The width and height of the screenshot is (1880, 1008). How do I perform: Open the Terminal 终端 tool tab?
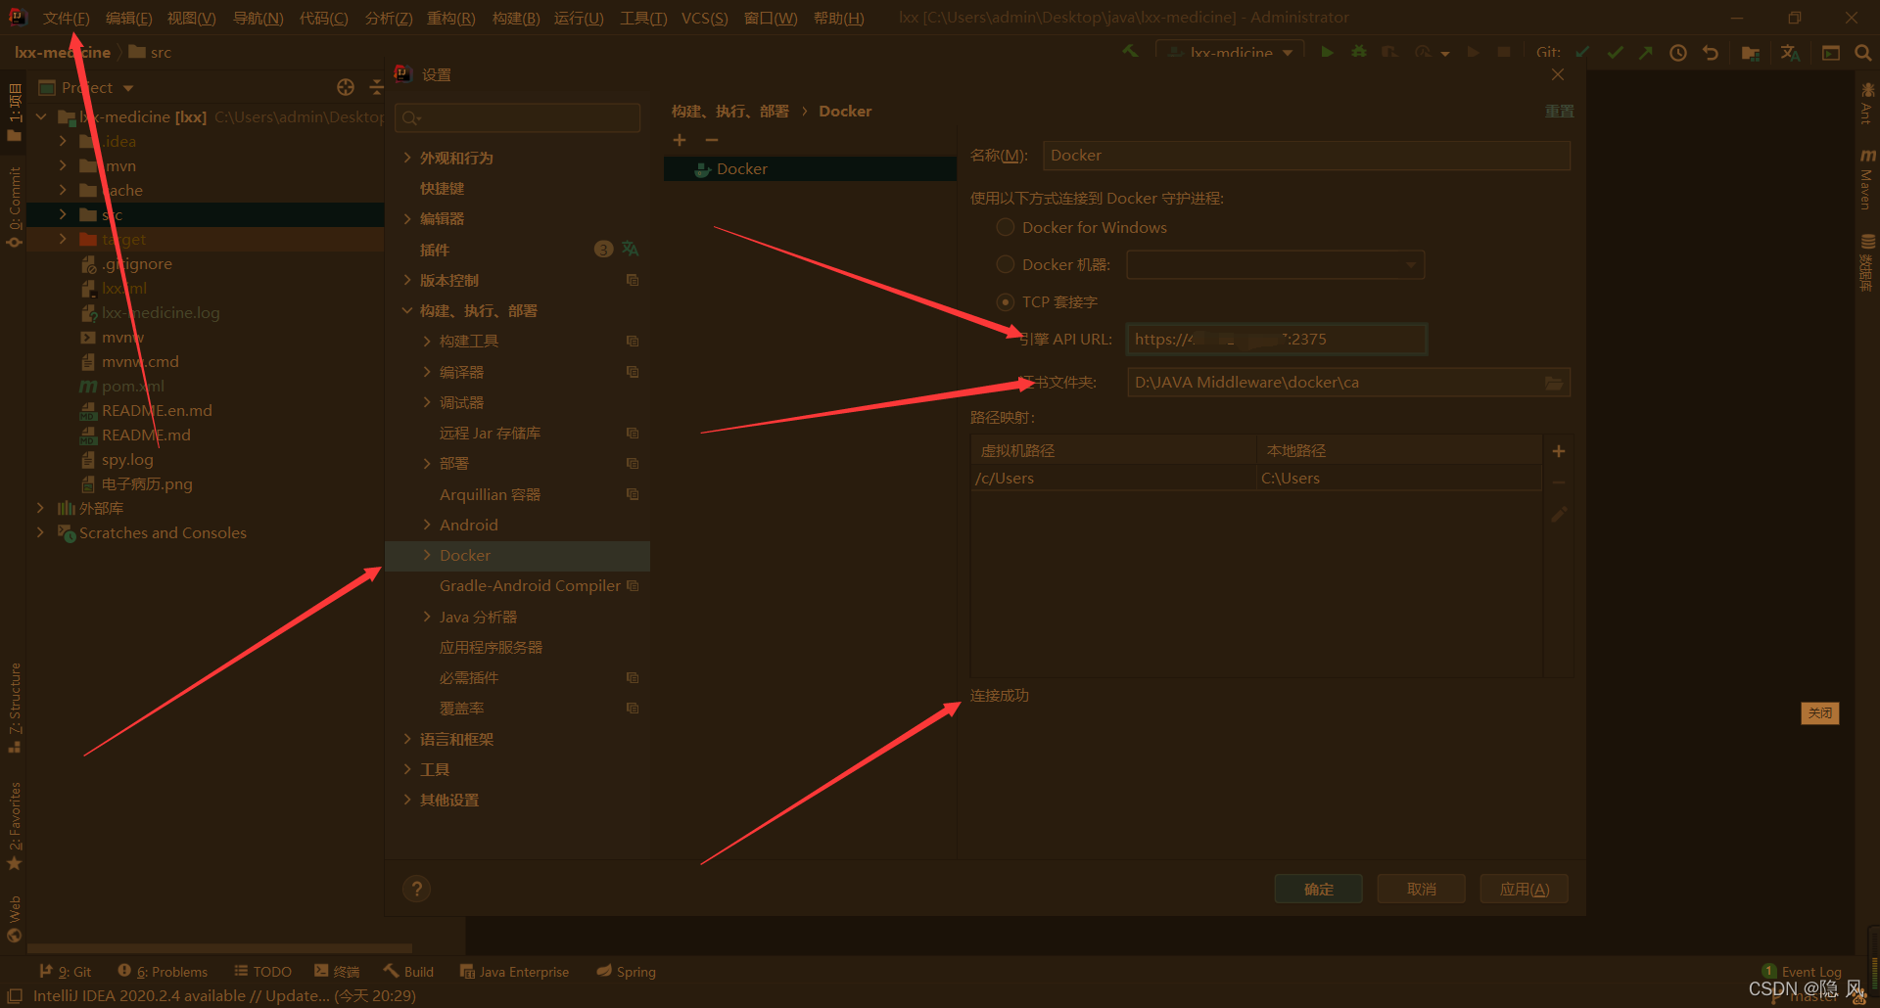(x=337, y=972)
